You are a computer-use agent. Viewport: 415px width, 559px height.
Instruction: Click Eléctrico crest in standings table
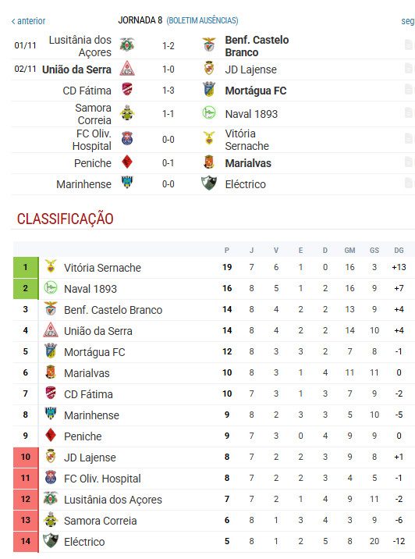click(50, 541)
